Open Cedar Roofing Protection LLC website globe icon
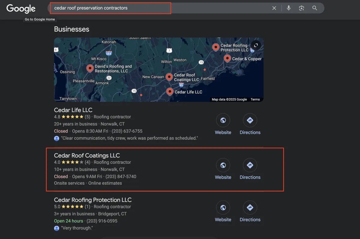Viewport: 360px width, 239px height. [x=223, y=207]
